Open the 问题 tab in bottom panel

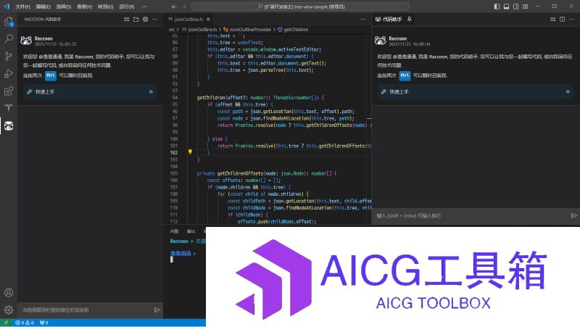pos(174,231)
